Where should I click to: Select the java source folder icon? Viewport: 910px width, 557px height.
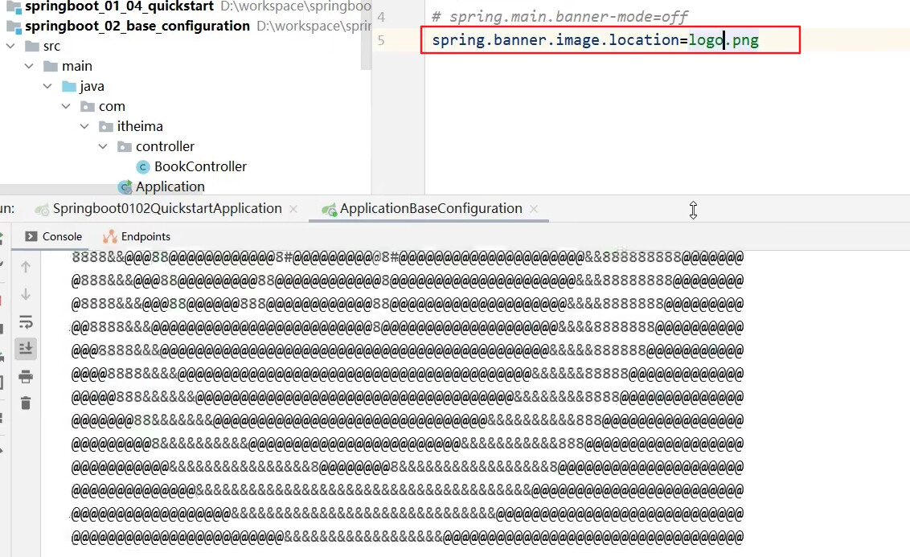69,87
